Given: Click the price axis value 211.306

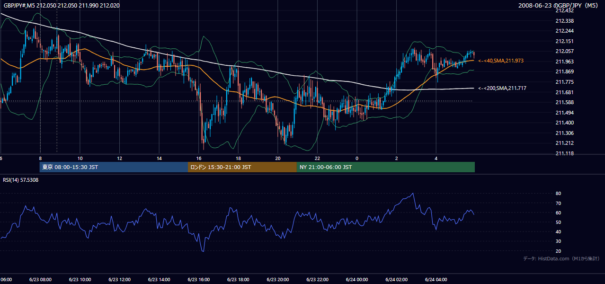Looking at the screenshot, I should [x=564, y=133].
